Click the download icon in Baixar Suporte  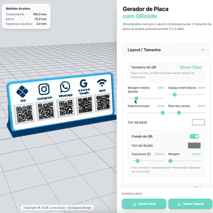click(179, 204)
